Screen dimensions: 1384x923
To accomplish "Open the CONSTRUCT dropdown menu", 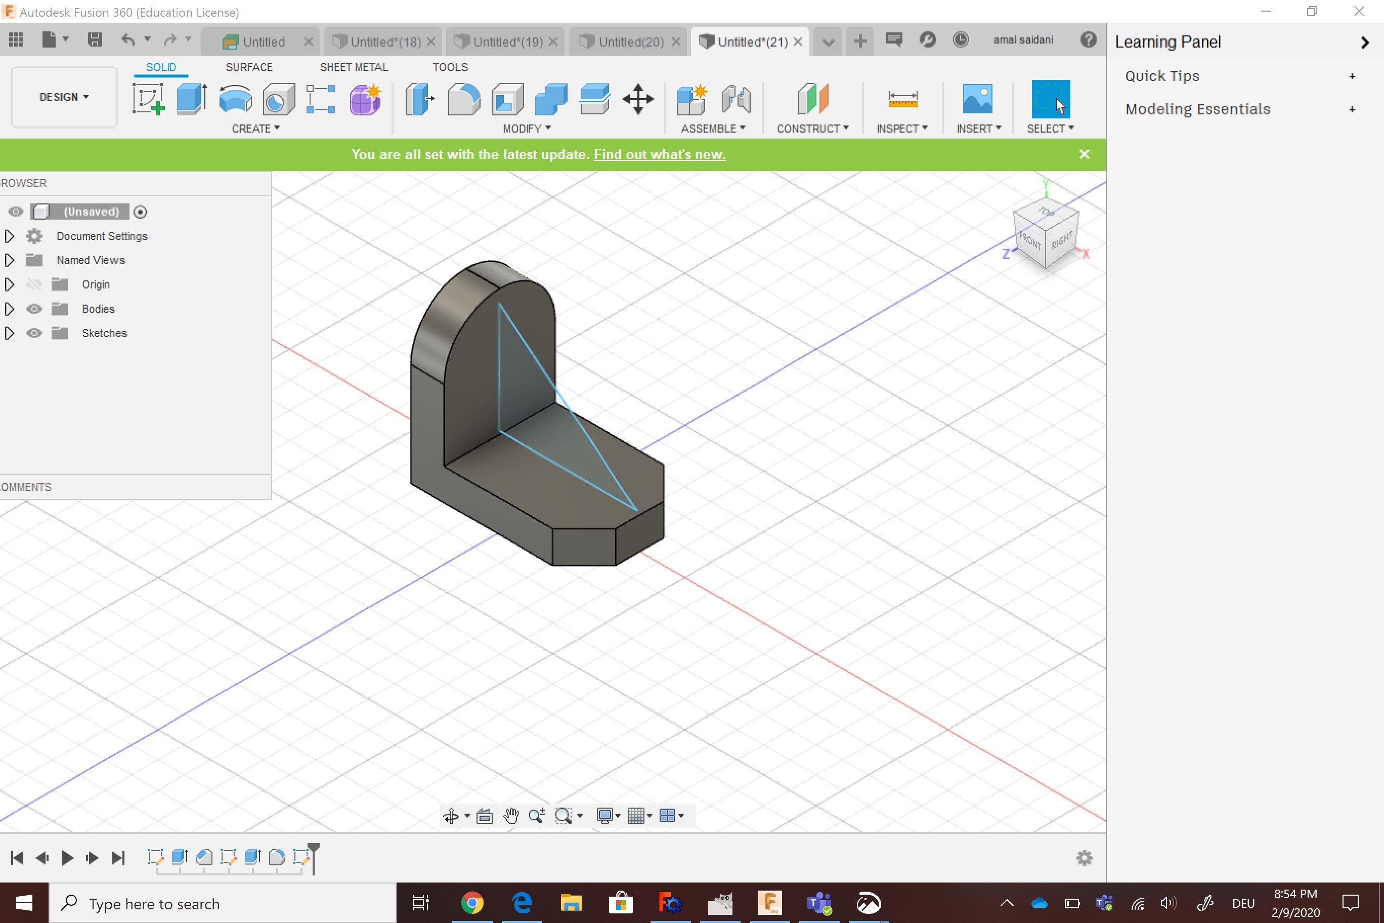I will (812, 129).
